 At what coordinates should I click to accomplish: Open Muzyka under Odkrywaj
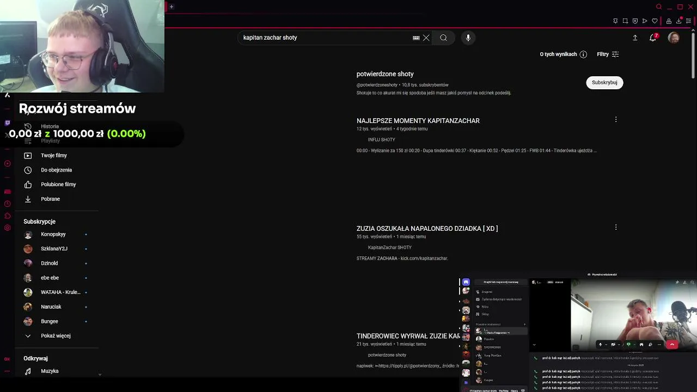[x=50, y=371]
